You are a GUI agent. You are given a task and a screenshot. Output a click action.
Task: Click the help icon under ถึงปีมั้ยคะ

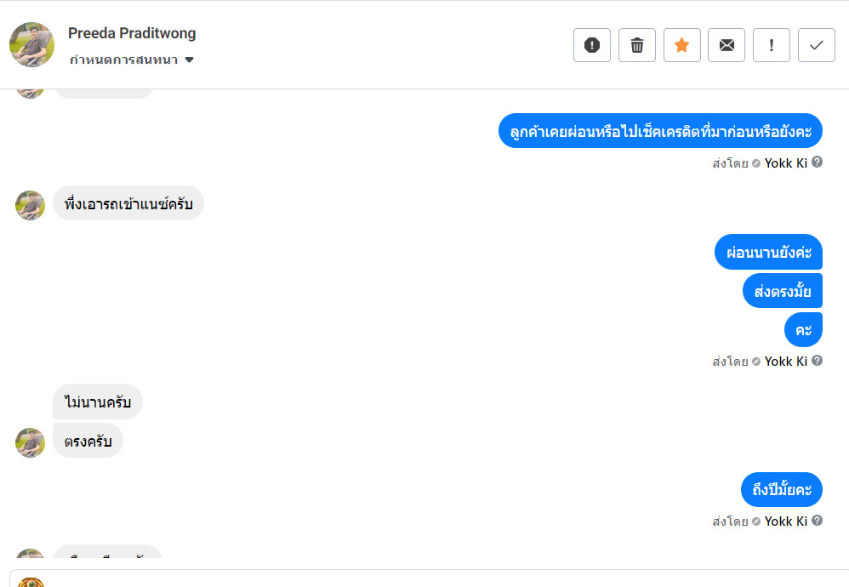tap(818, 521)
